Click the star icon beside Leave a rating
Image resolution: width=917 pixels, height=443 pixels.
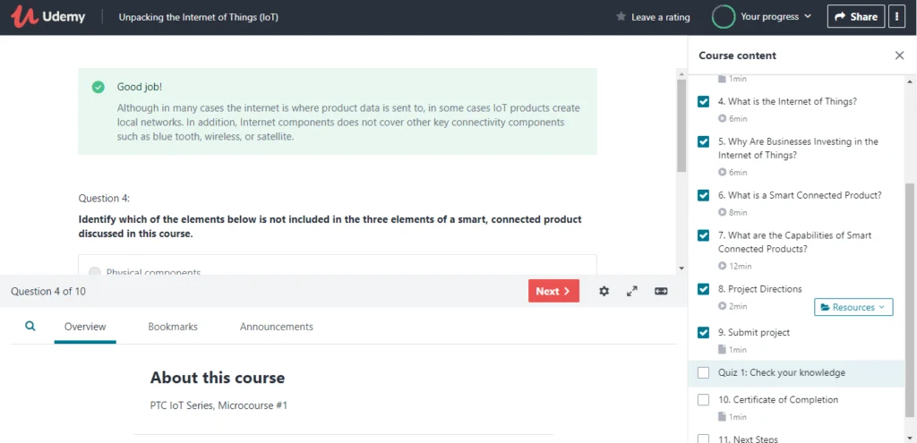pyautogui.click(x=621, y=17)
